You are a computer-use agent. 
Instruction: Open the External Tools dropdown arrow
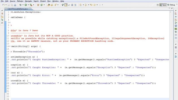click(x=33, y=5)
